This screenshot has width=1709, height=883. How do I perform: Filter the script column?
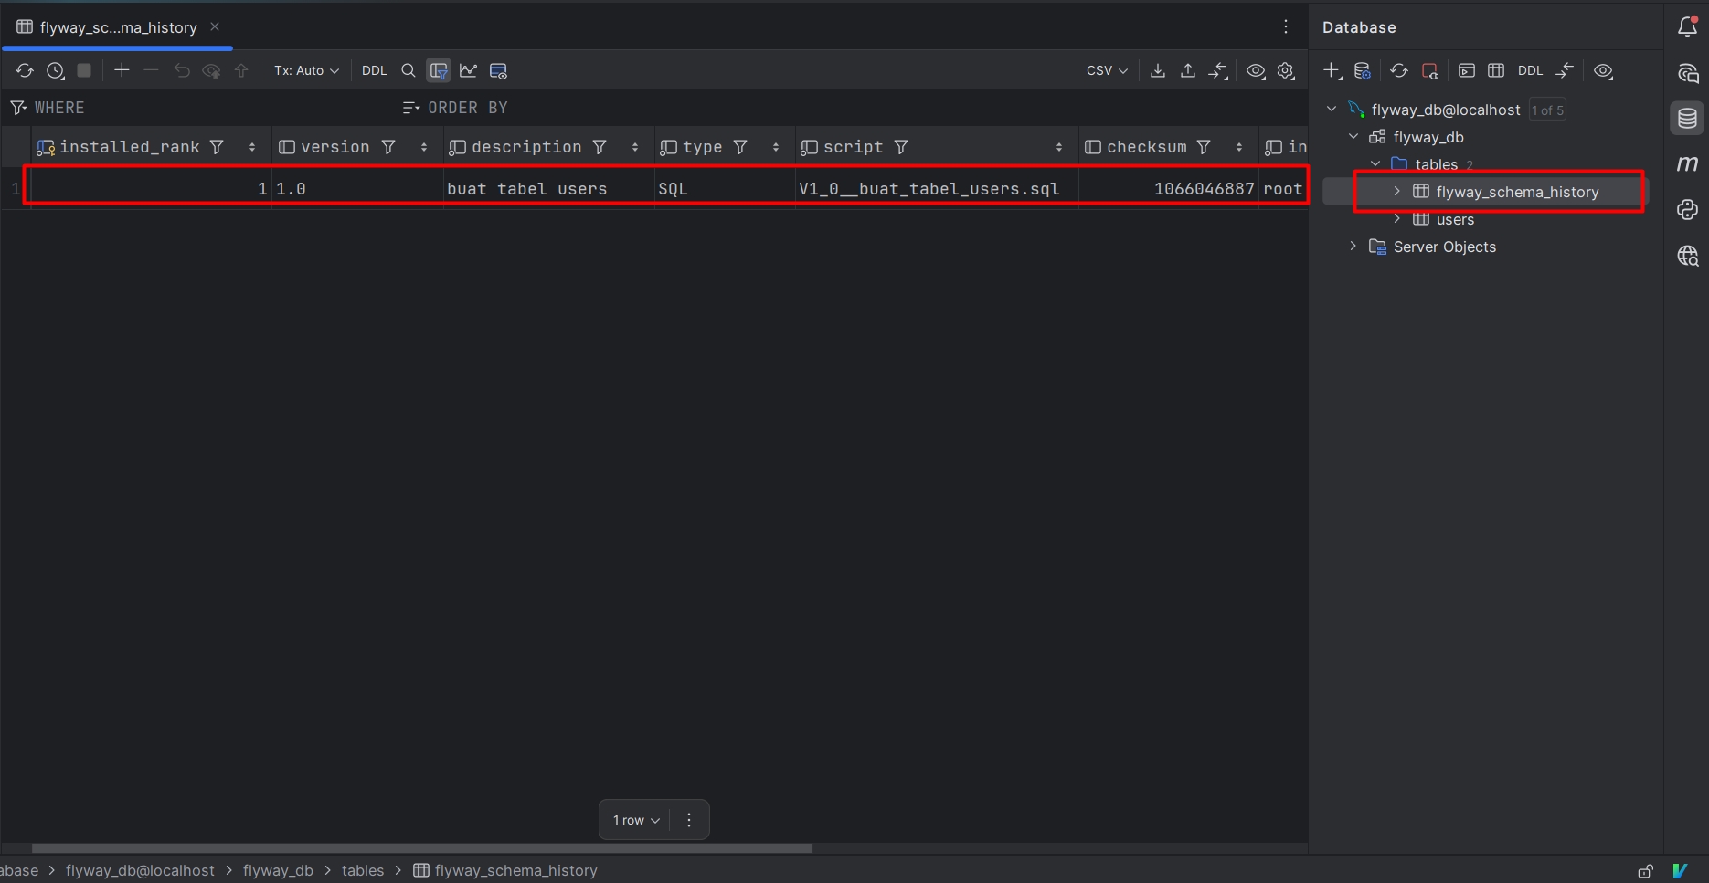point(901,147)
